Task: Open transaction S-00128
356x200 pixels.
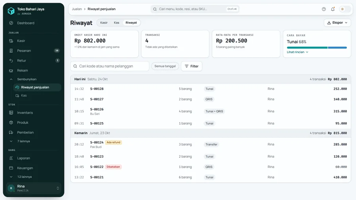Action: pyautogui.click(x=210, y=89)
